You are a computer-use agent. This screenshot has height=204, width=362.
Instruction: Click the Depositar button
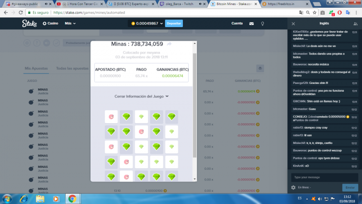pyautogui.click(x=174, y=23)
